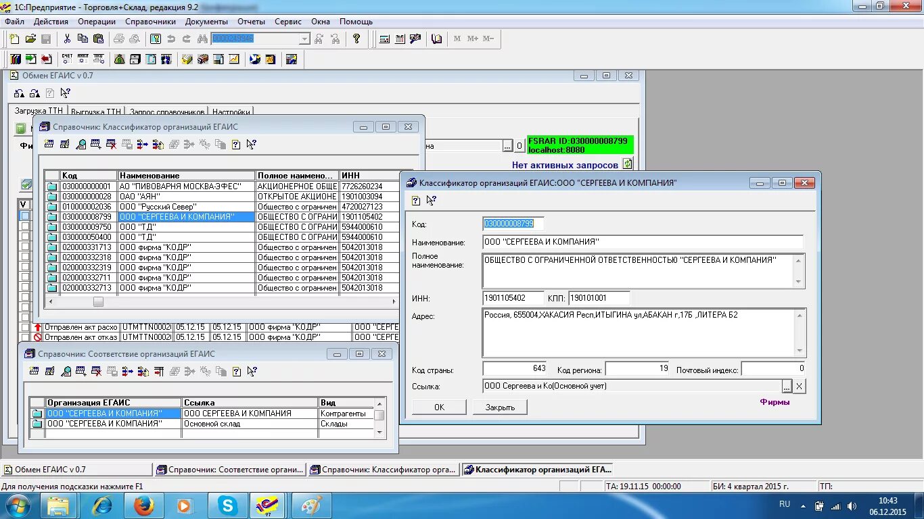Click the КПП field with 190101001
This screenshot has height=519, width=924.
(x=599, y=298)
